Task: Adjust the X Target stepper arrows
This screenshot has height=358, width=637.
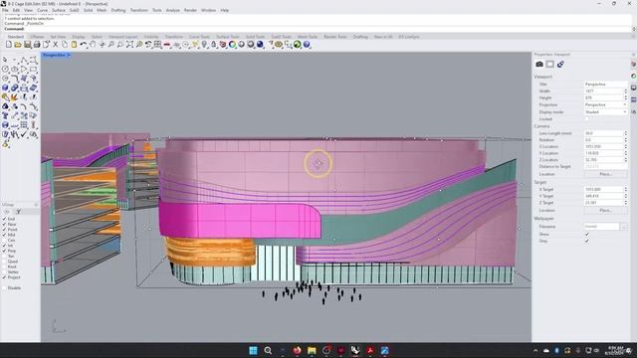Action: 626,189
